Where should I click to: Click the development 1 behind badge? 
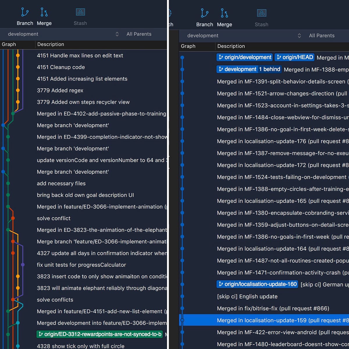pyautogui.click(x=270, y=69)
